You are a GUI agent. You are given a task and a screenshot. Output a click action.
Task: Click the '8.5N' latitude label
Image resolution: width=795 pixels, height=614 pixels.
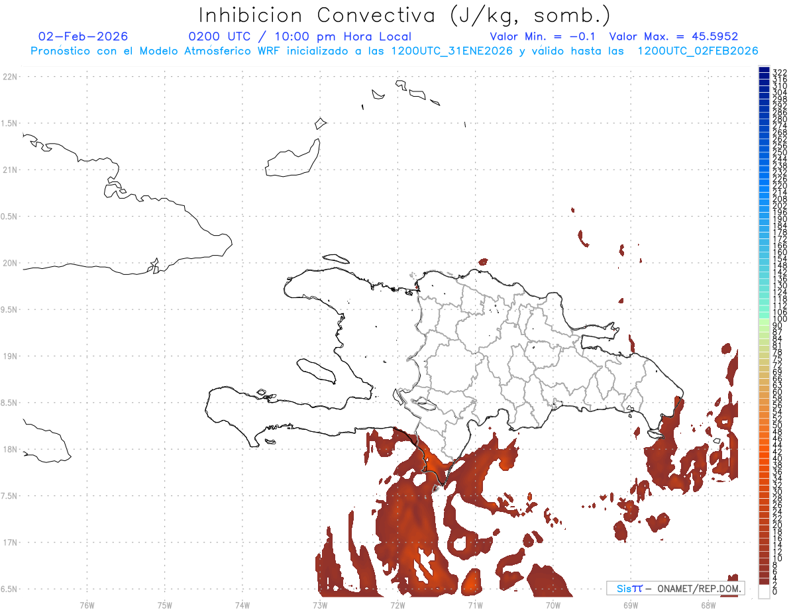click(9, 403)
